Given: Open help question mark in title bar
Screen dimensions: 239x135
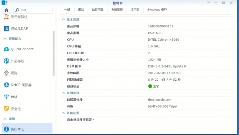Looking at the screenshot, I should tap(208, 3).
